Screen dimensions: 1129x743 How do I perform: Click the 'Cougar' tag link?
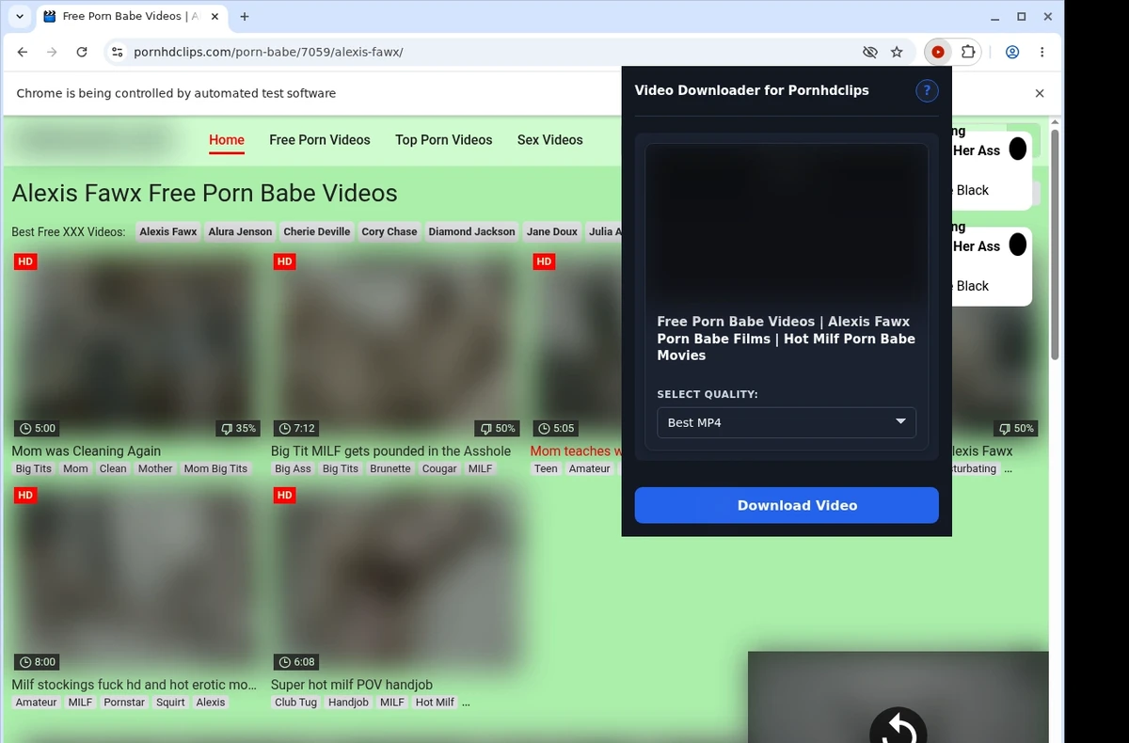[x=439, y=468]
